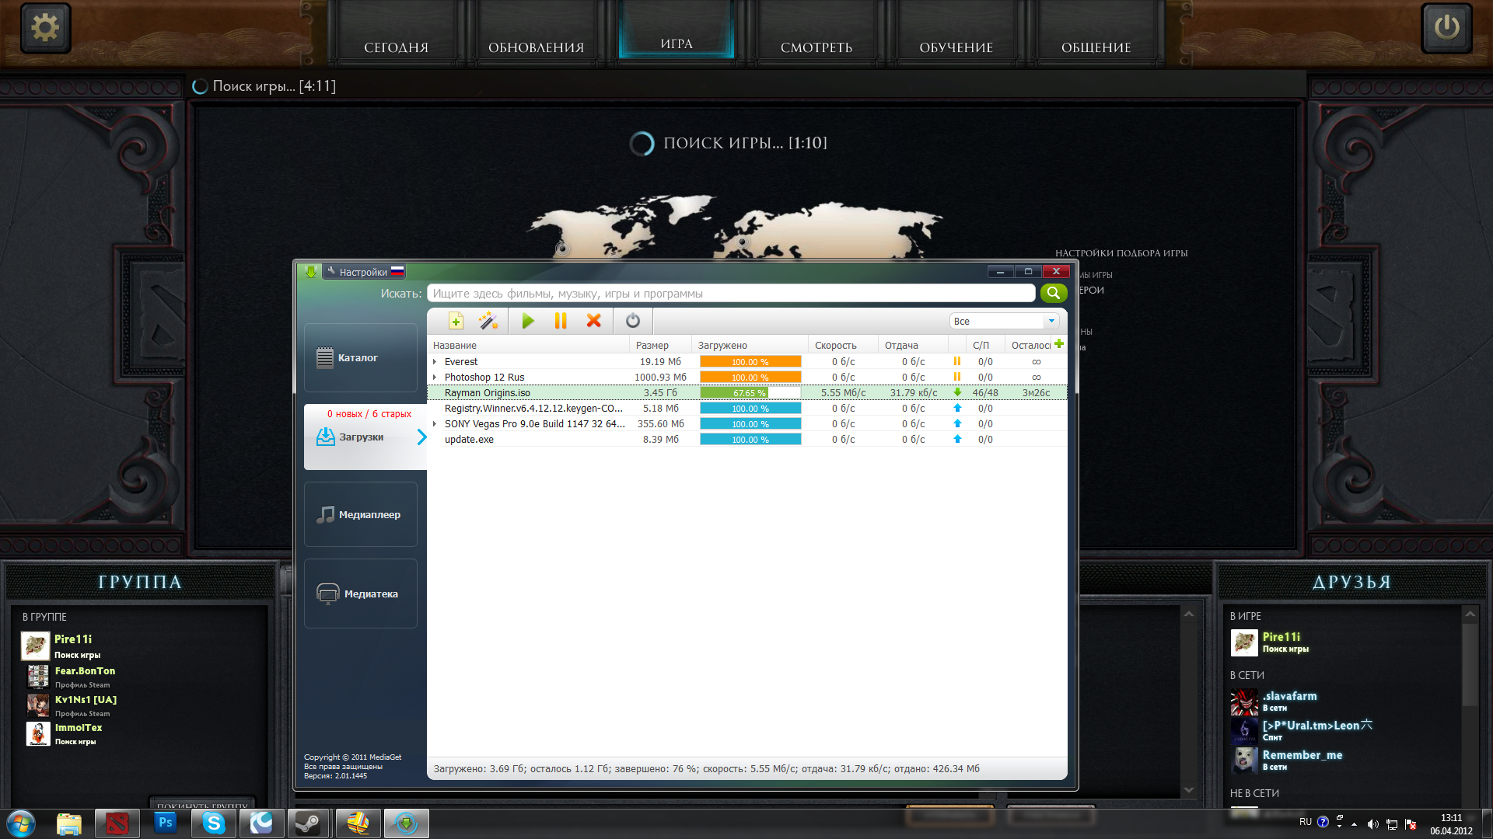Select Rayman Origins.iso download row
This screenshot has height=839, width=1493.
tap(746, 393)
